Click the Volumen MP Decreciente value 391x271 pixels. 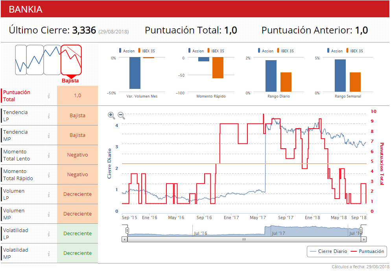pyautogui.click(x=77, y=214)
